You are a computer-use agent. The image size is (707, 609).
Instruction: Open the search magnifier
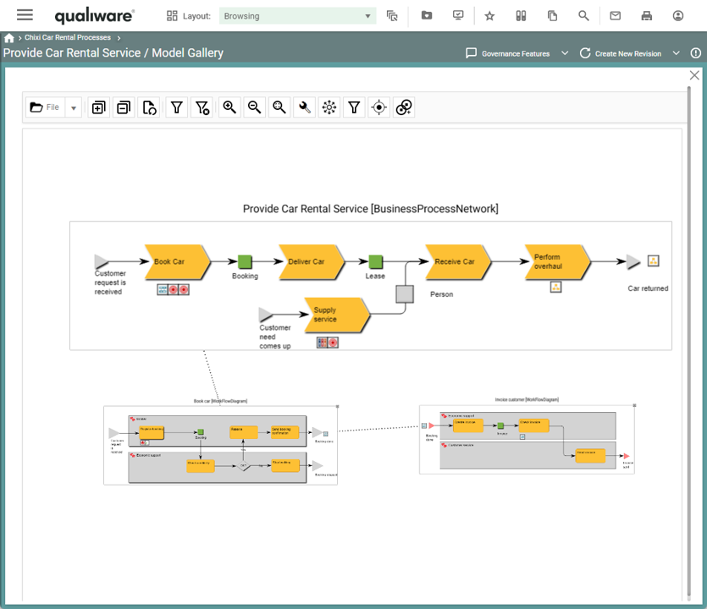[x=584, y=16]
